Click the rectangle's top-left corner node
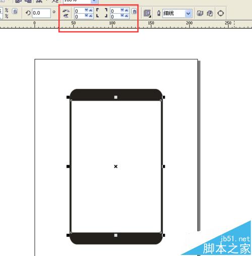This screenshot has width=252, height=256. click(71, 100)
